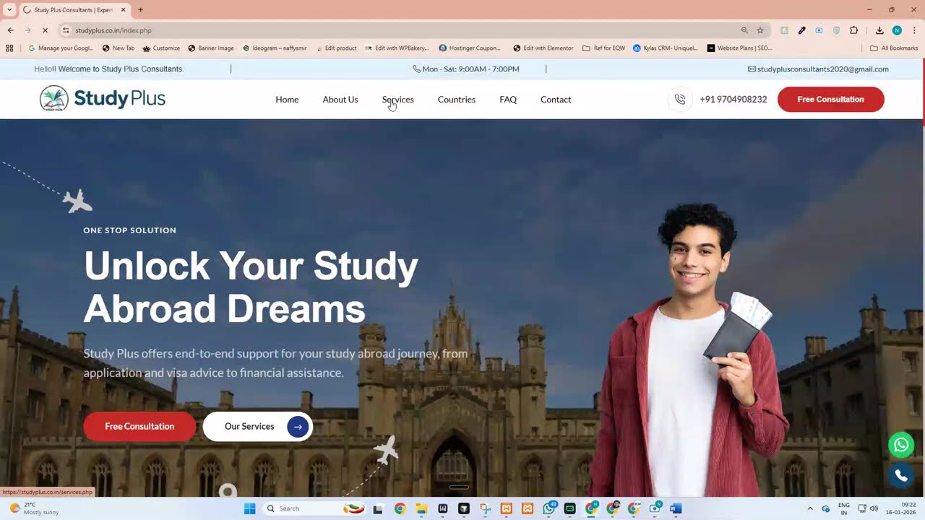Open the Countries menu
925x520 pixels.
click(457, 100)
